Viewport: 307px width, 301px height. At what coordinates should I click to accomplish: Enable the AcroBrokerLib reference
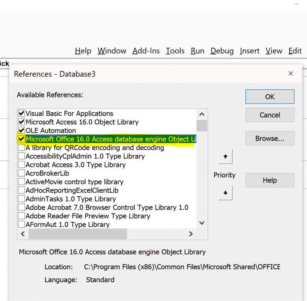pos(21,173)
